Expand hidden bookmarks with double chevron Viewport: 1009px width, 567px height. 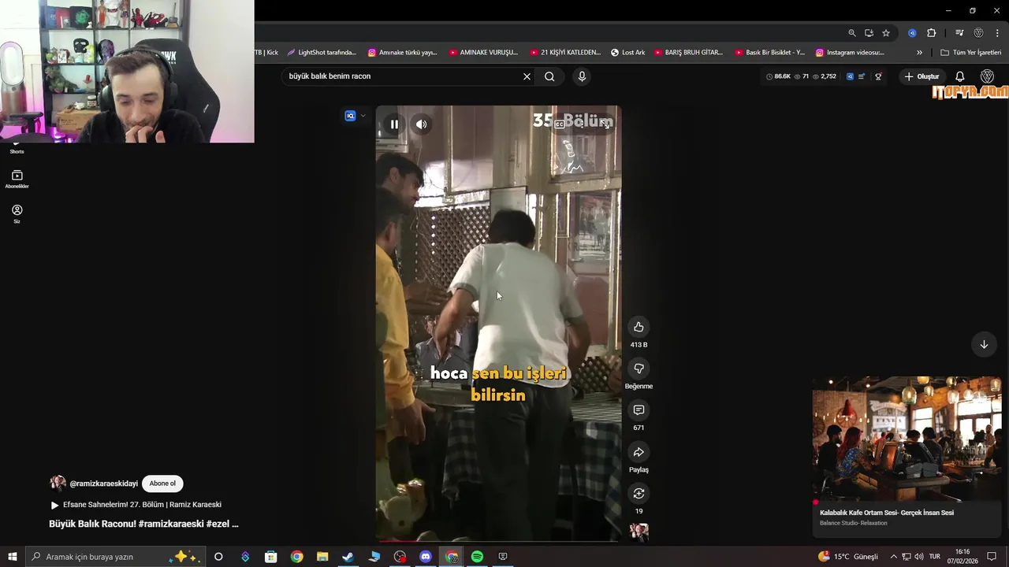click(919, 53)
